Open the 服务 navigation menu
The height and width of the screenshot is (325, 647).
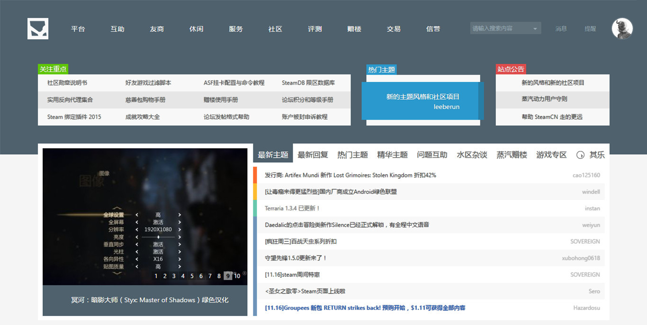(236, 29)
